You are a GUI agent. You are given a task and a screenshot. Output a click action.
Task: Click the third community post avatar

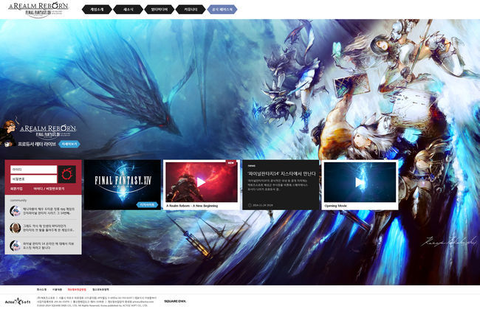(x=15, y=245)
